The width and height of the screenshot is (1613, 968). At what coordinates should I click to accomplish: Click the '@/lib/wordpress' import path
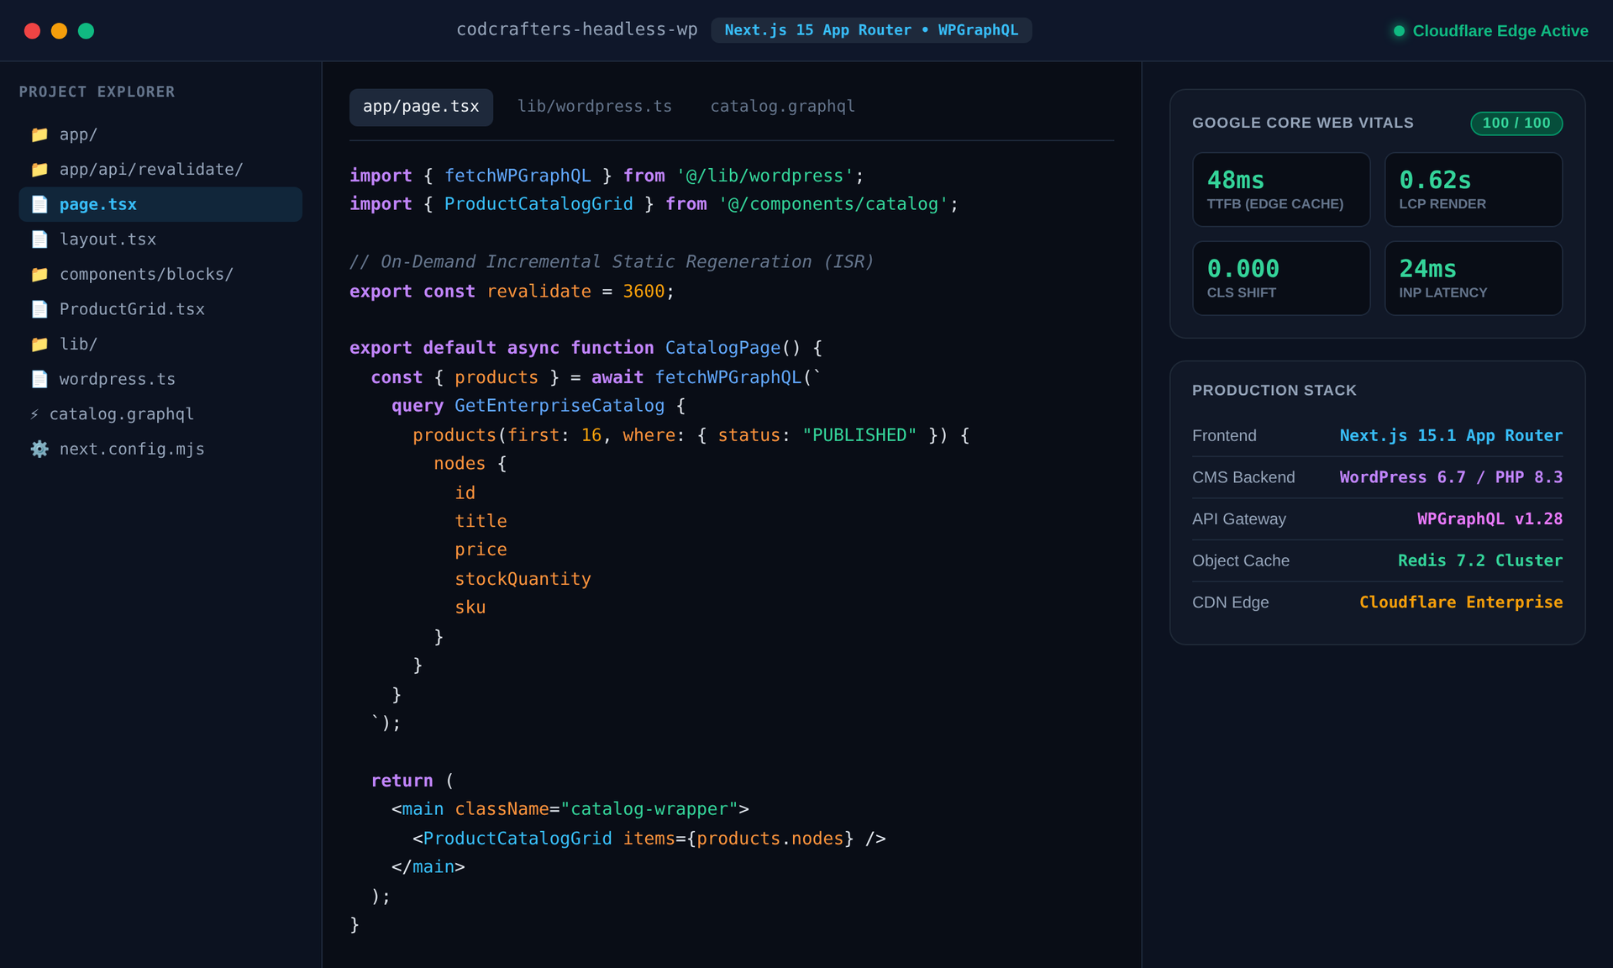pos(764,176)
